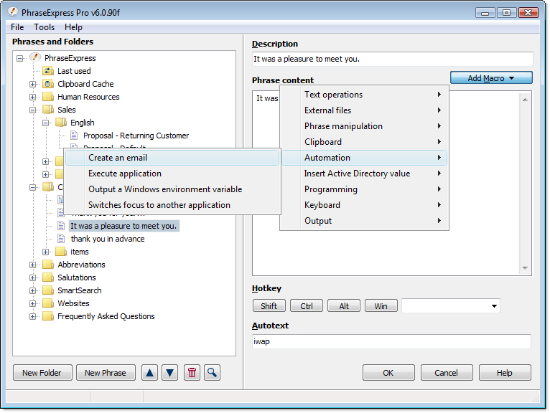Click the 'thank you in advance' document icon

click(x=61, y=239)
